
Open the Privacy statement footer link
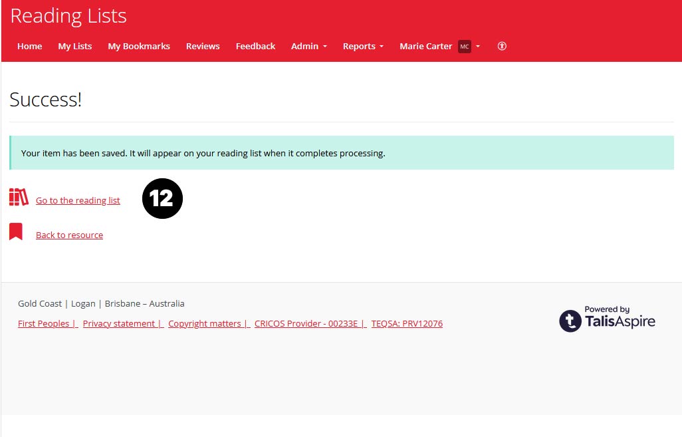point(120,324)
